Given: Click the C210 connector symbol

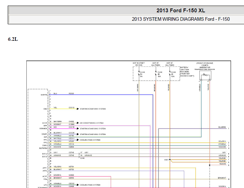Looking at the screenshot, I should (x=79, y=155).
